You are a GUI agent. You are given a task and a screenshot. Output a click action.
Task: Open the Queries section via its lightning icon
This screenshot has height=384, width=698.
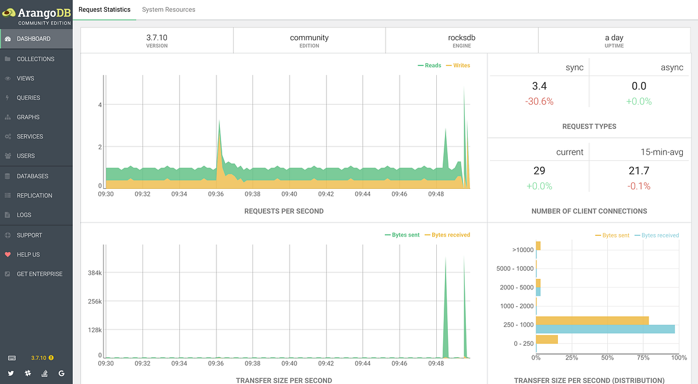point(8,98)
